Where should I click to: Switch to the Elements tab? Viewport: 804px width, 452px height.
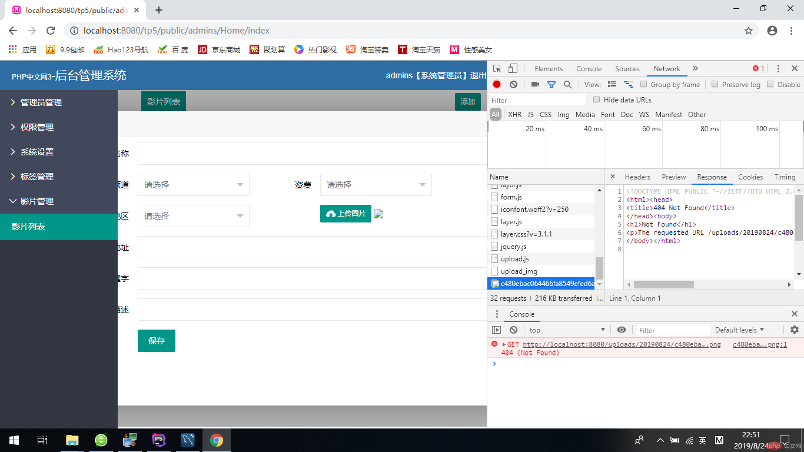tap(549, 69)
